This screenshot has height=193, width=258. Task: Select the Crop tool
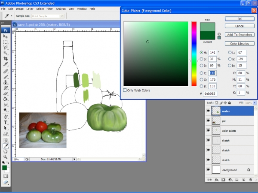pyautogui.click(x=6, y=58)
